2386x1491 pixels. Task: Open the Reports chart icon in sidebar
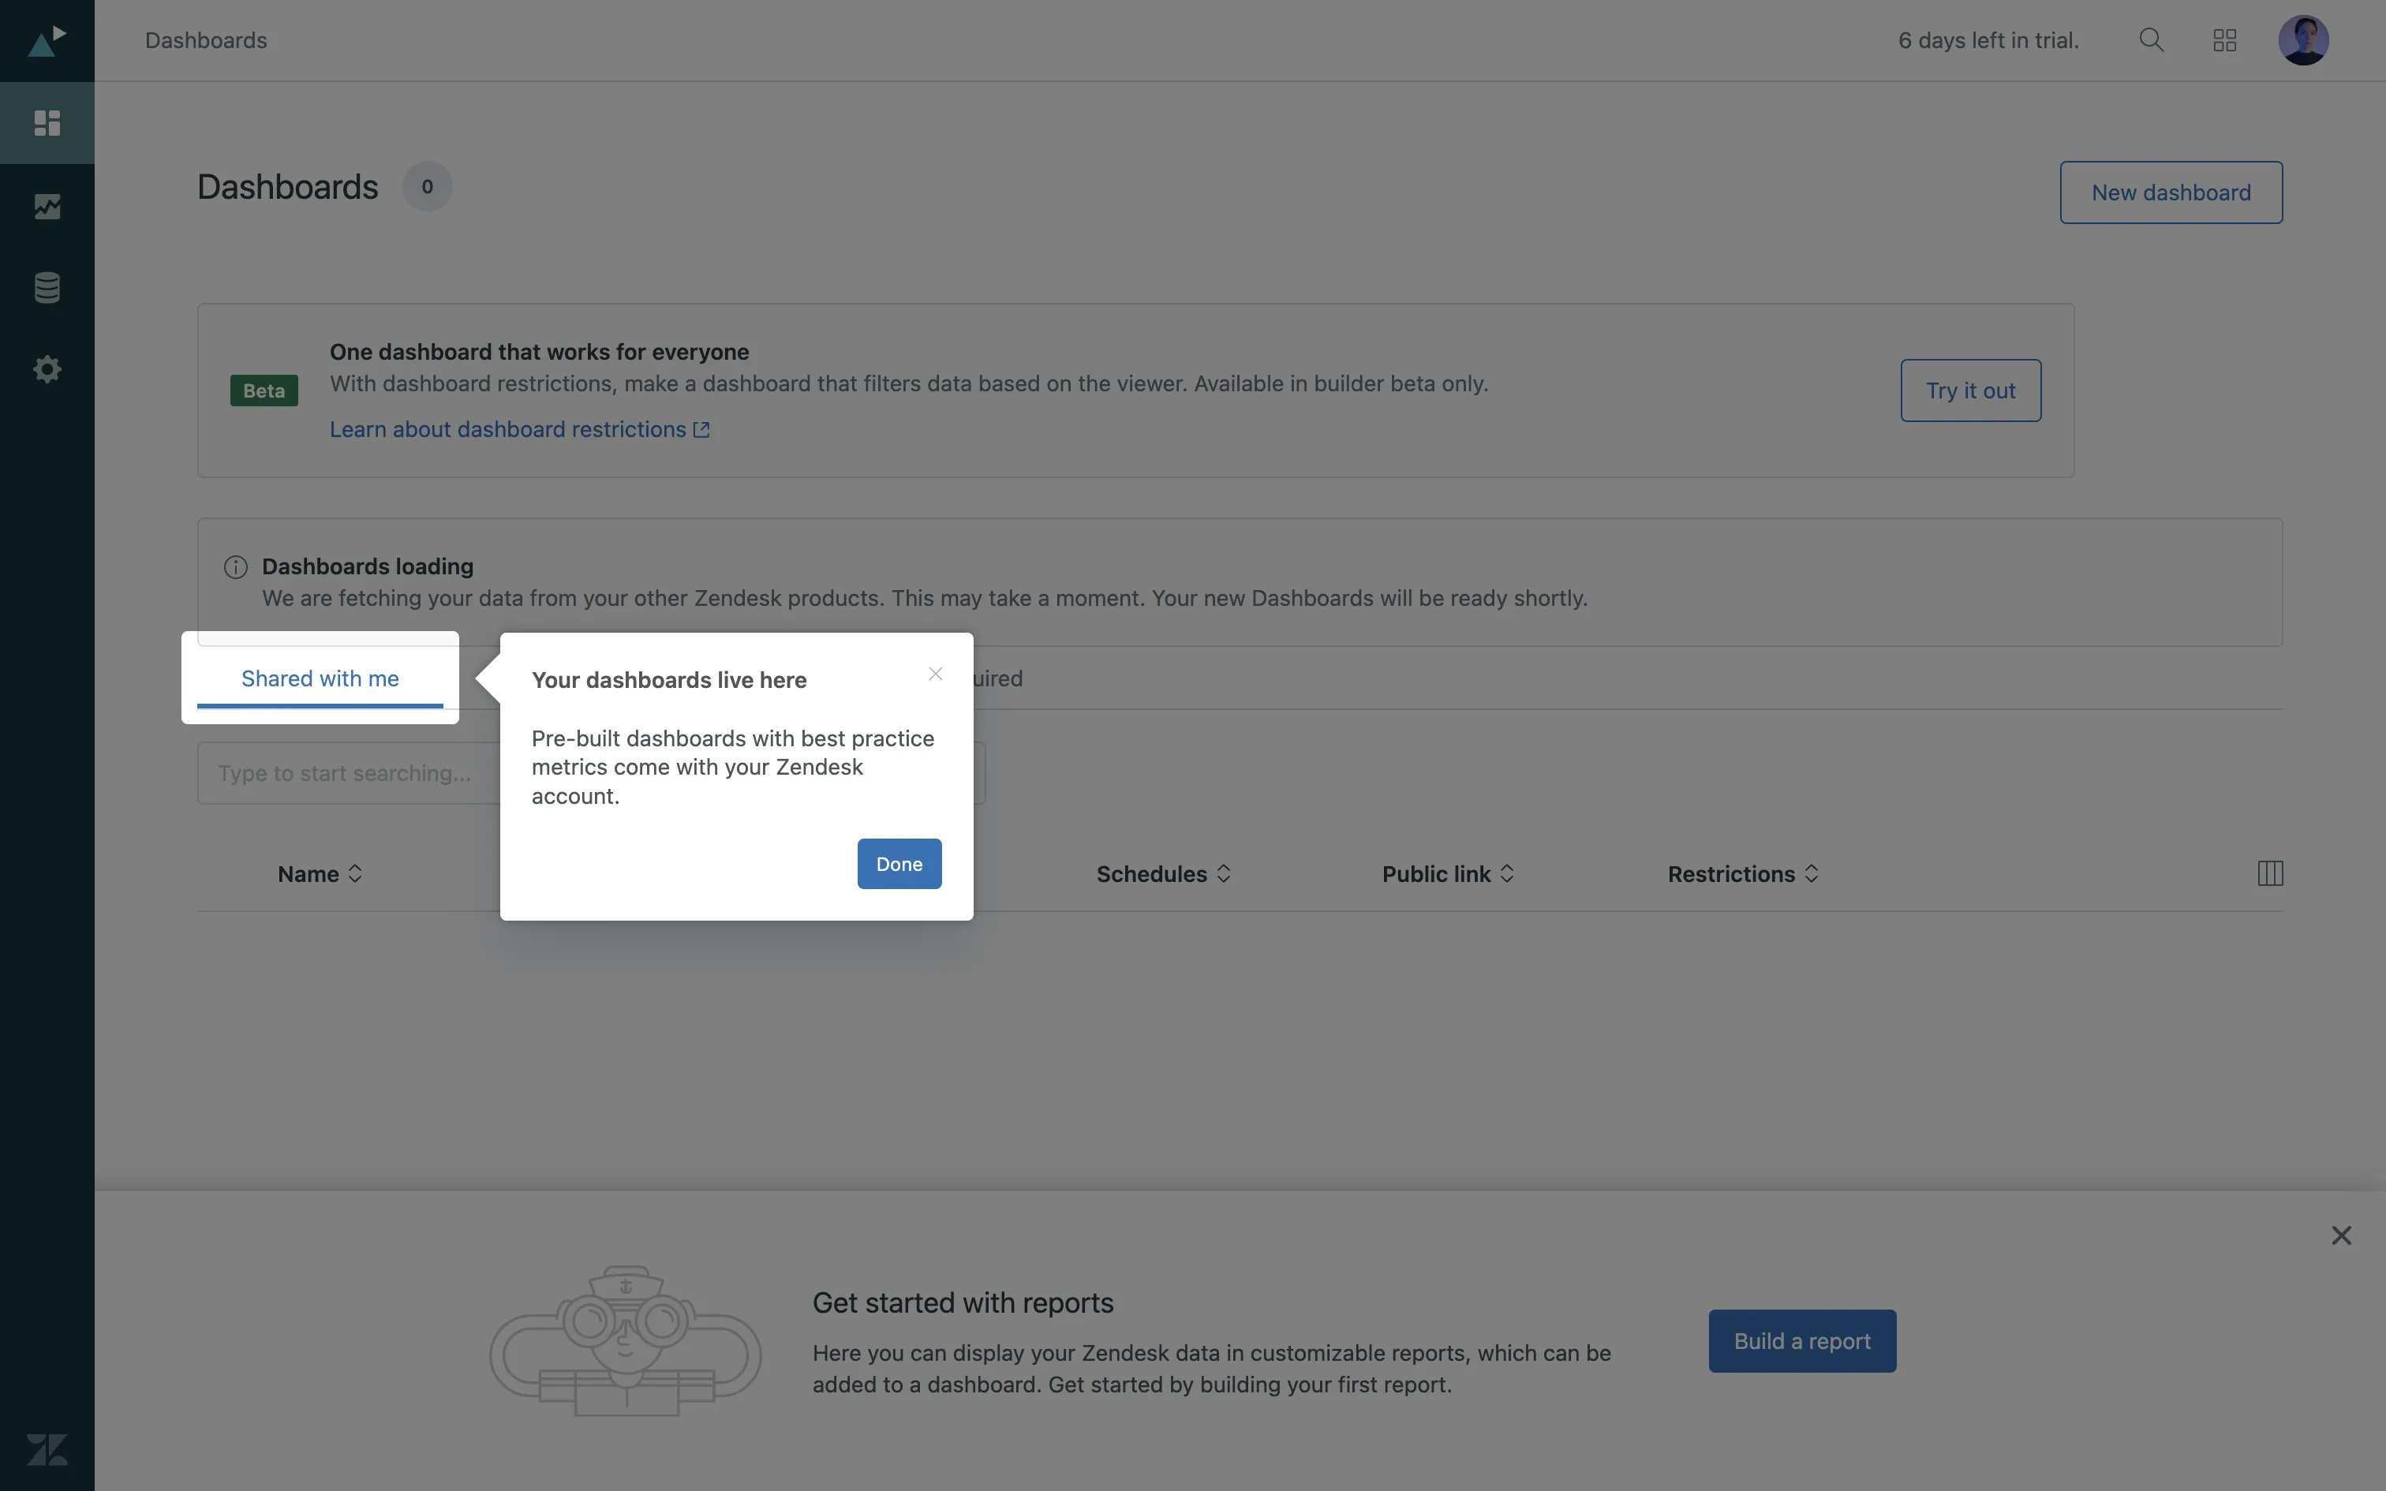(47, 206)
